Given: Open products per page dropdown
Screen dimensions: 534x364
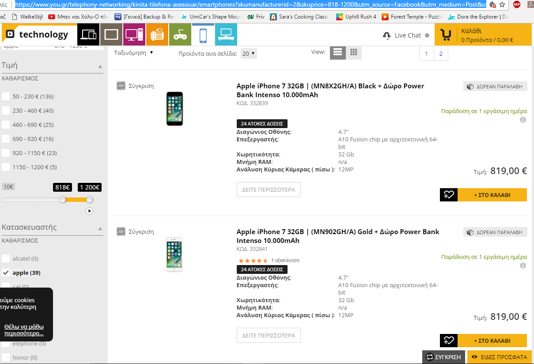Looking at the screenshot, I should 249,53.
